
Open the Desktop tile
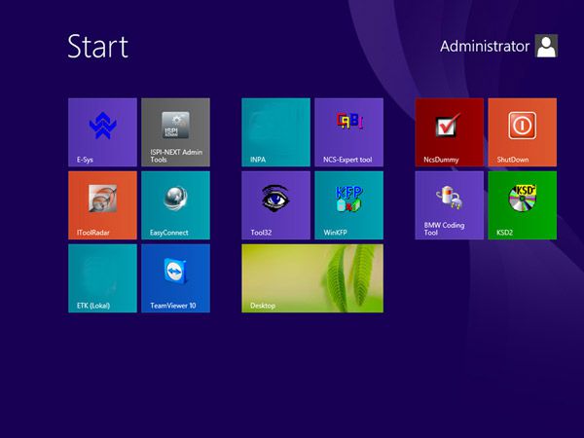[x=312, y=278]
